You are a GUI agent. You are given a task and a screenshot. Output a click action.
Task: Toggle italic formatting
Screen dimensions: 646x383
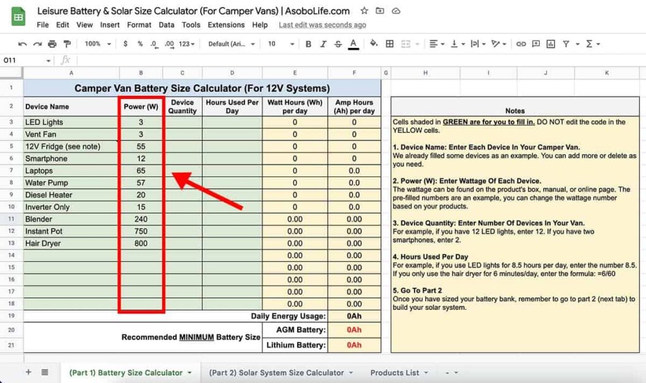coord(323,43)
